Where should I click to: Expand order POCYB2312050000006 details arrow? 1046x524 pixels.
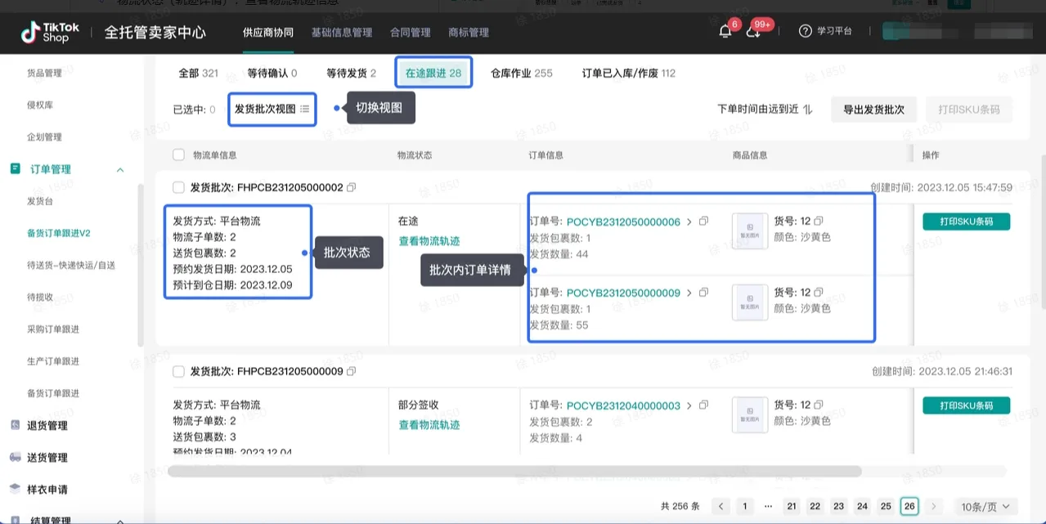pos(689,222)
